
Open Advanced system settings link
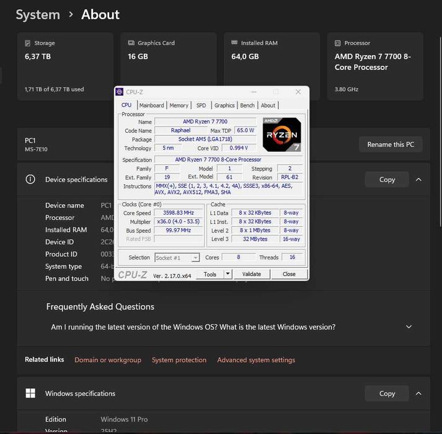256,360
